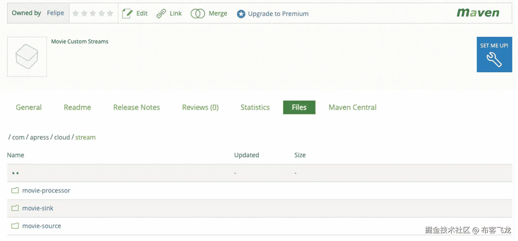Image resolution: width=518 pixels, height=241 pixels.
Task: Go up via the '..' parent row
Action: [x=259, y=173]
